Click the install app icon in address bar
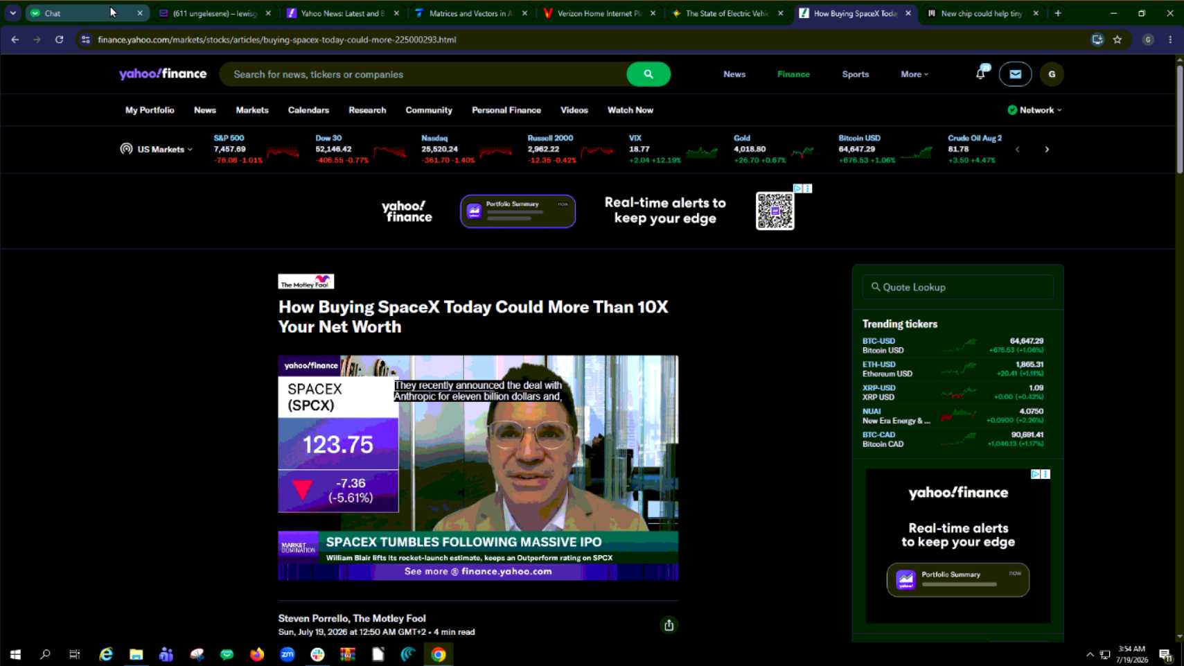Viewport: 1184px width, 666px height. (x=1097, y=40)
